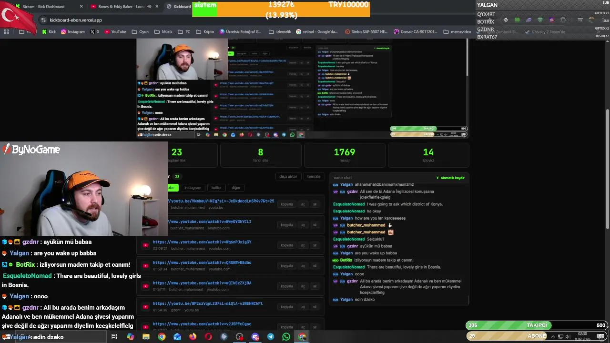Expand the Kripto bookmarks folder
610x343 pixels.
(205, 32)
